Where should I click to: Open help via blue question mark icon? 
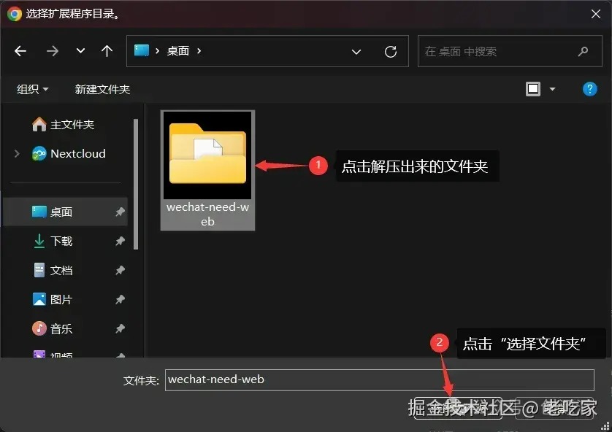[589, 88]
